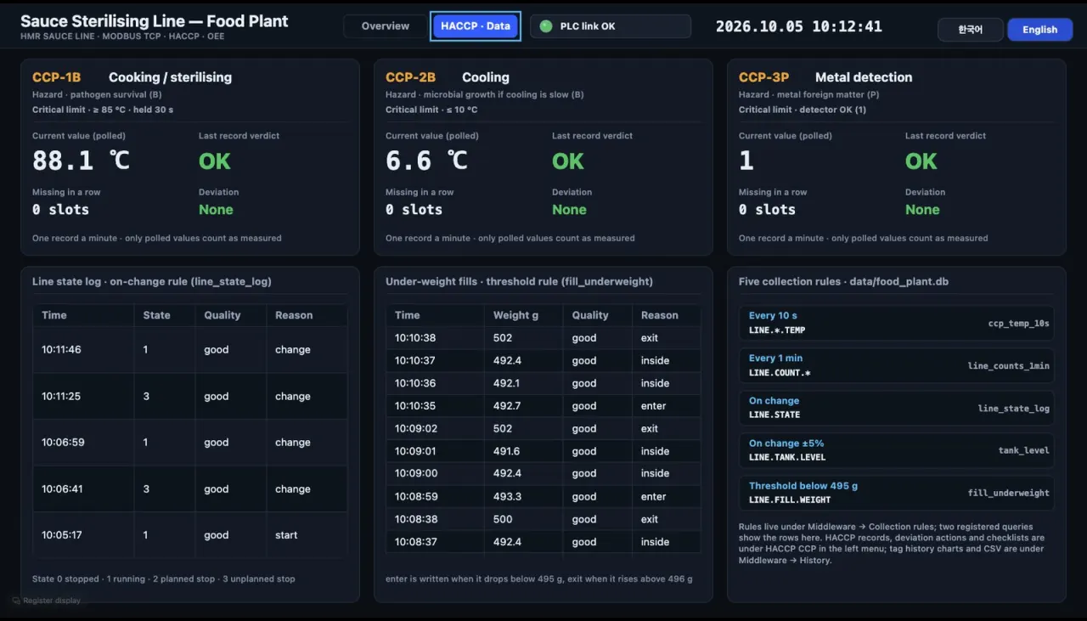Click the fill_underweight name in collection rules
This screenshot has height=621, width=1087.
(1008, 493)
